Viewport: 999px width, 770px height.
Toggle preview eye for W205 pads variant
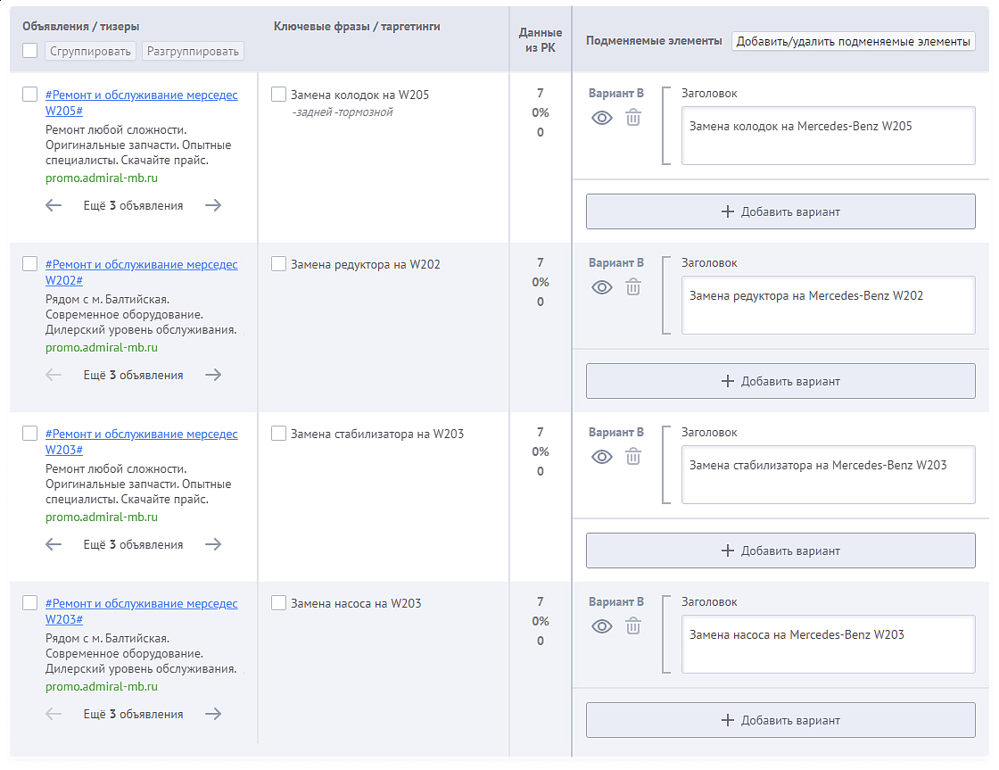tap(602, 118)
